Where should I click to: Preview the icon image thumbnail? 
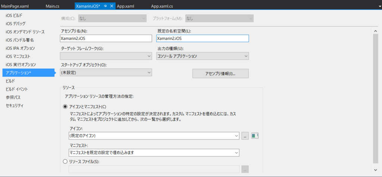click(255, 136)
